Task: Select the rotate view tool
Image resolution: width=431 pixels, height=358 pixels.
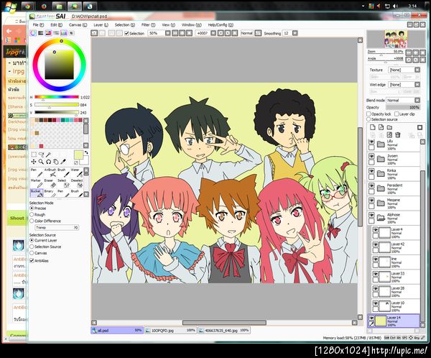Action: click(49, 162)
